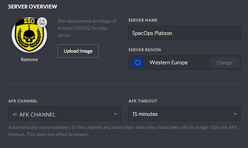Select the Western Europe region text

tap(168, 62)
